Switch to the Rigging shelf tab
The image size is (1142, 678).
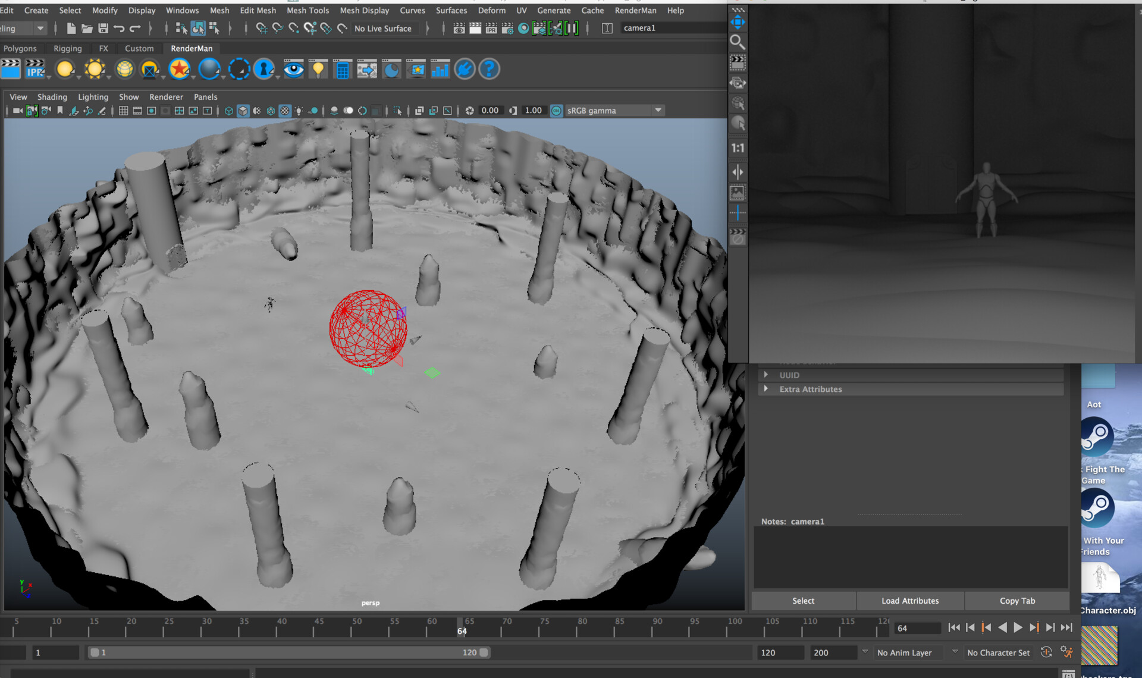click(x=67, y=48)
